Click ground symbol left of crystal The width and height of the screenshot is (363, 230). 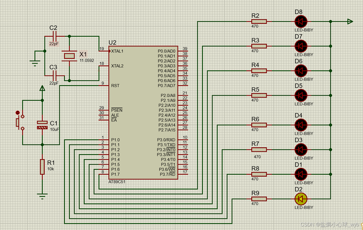(x=35, y=63)
